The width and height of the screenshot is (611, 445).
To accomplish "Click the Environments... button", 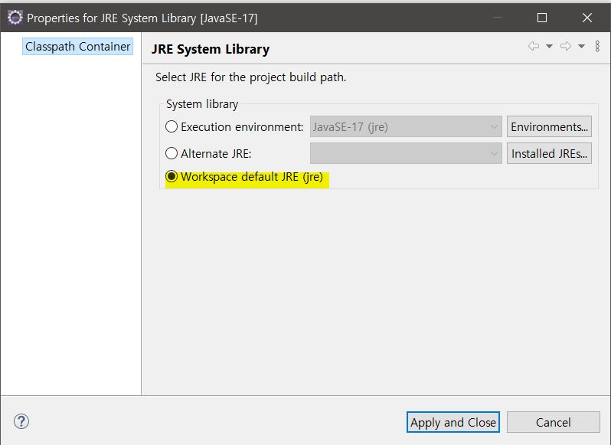I will [x=549, y=126].
